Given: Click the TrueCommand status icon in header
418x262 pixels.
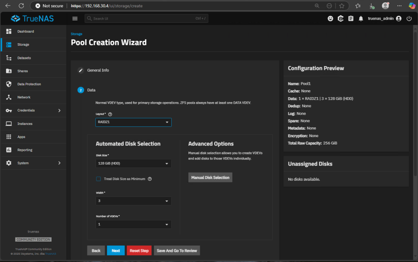Looking at the screenshot, I should pyautogui.click(x=340, y=18).
